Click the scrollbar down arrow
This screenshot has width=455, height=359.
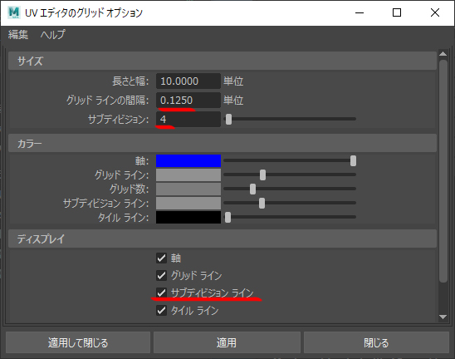(443, 317)
